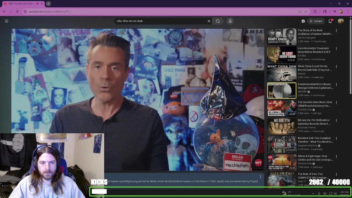Viewport: 352px width, 198px height.
Task: Click the search magnifier button
Action: click(x=218, y=21)
